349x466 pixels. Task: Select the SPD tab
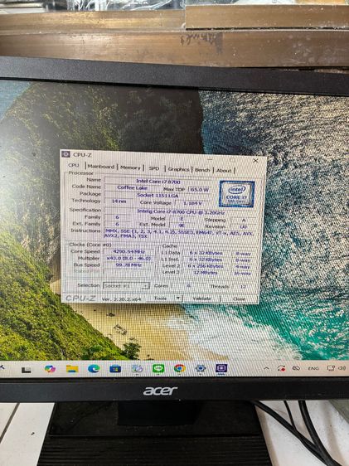(x=154, y=168)
